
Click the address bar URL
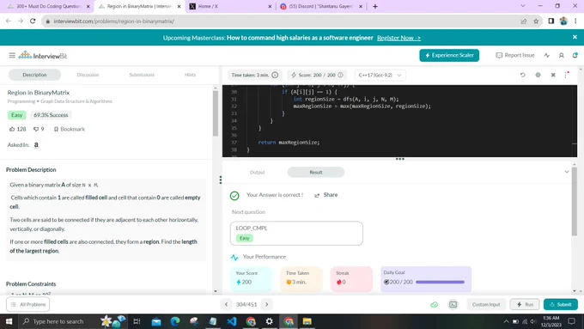coord(113,21)
